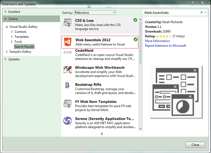Image resolution: width=211 pixels, height=153 pixels.
Task: Click the Serene swirl icon
Action: (68, 121)
